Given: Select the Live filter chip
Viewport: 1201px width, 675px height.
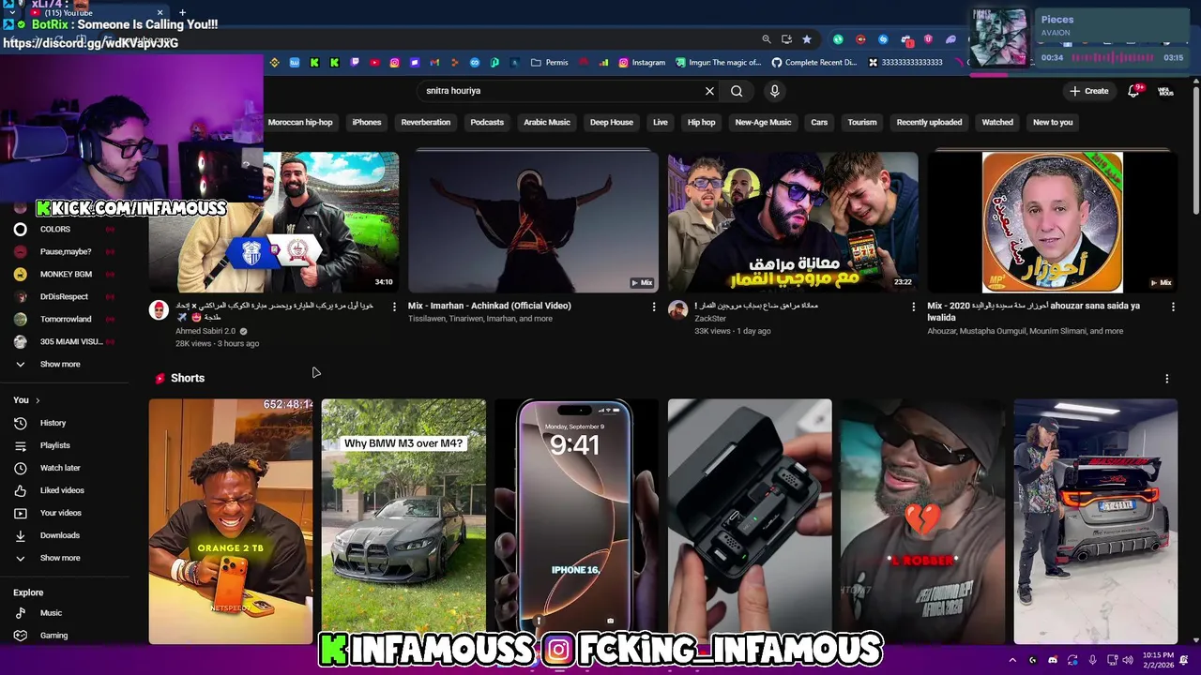Looking at the screenshot, I should click(661, 122).
